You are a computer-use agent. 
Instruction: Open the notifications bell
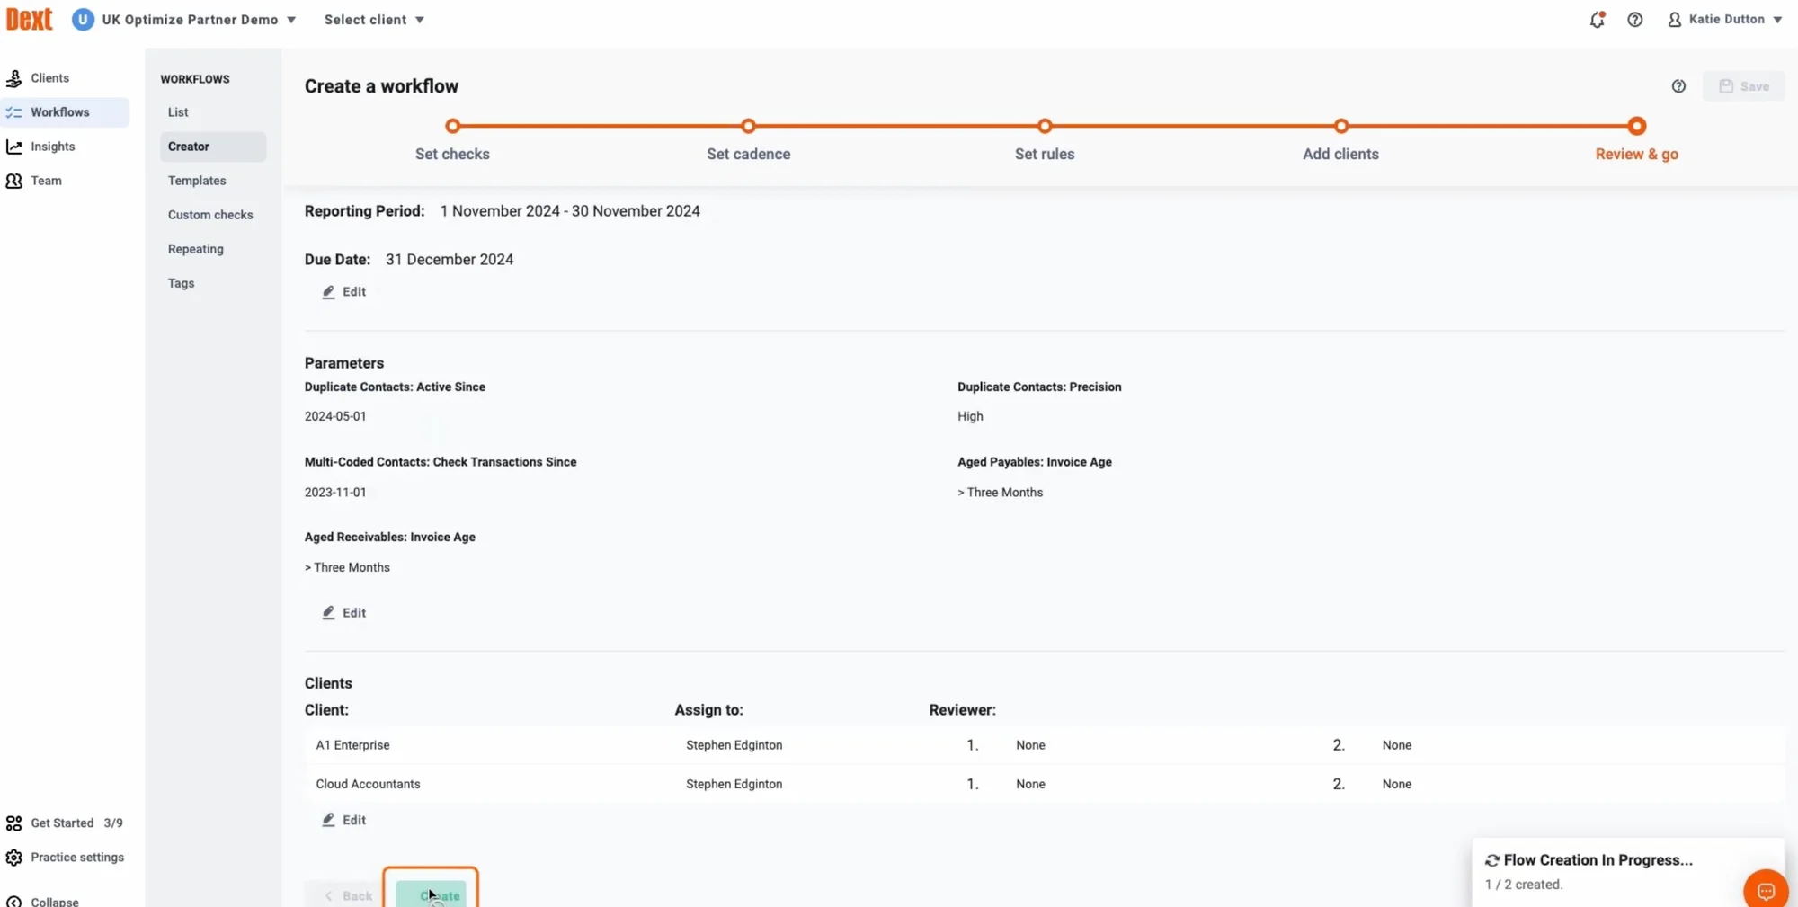[x=1597, y=20]
